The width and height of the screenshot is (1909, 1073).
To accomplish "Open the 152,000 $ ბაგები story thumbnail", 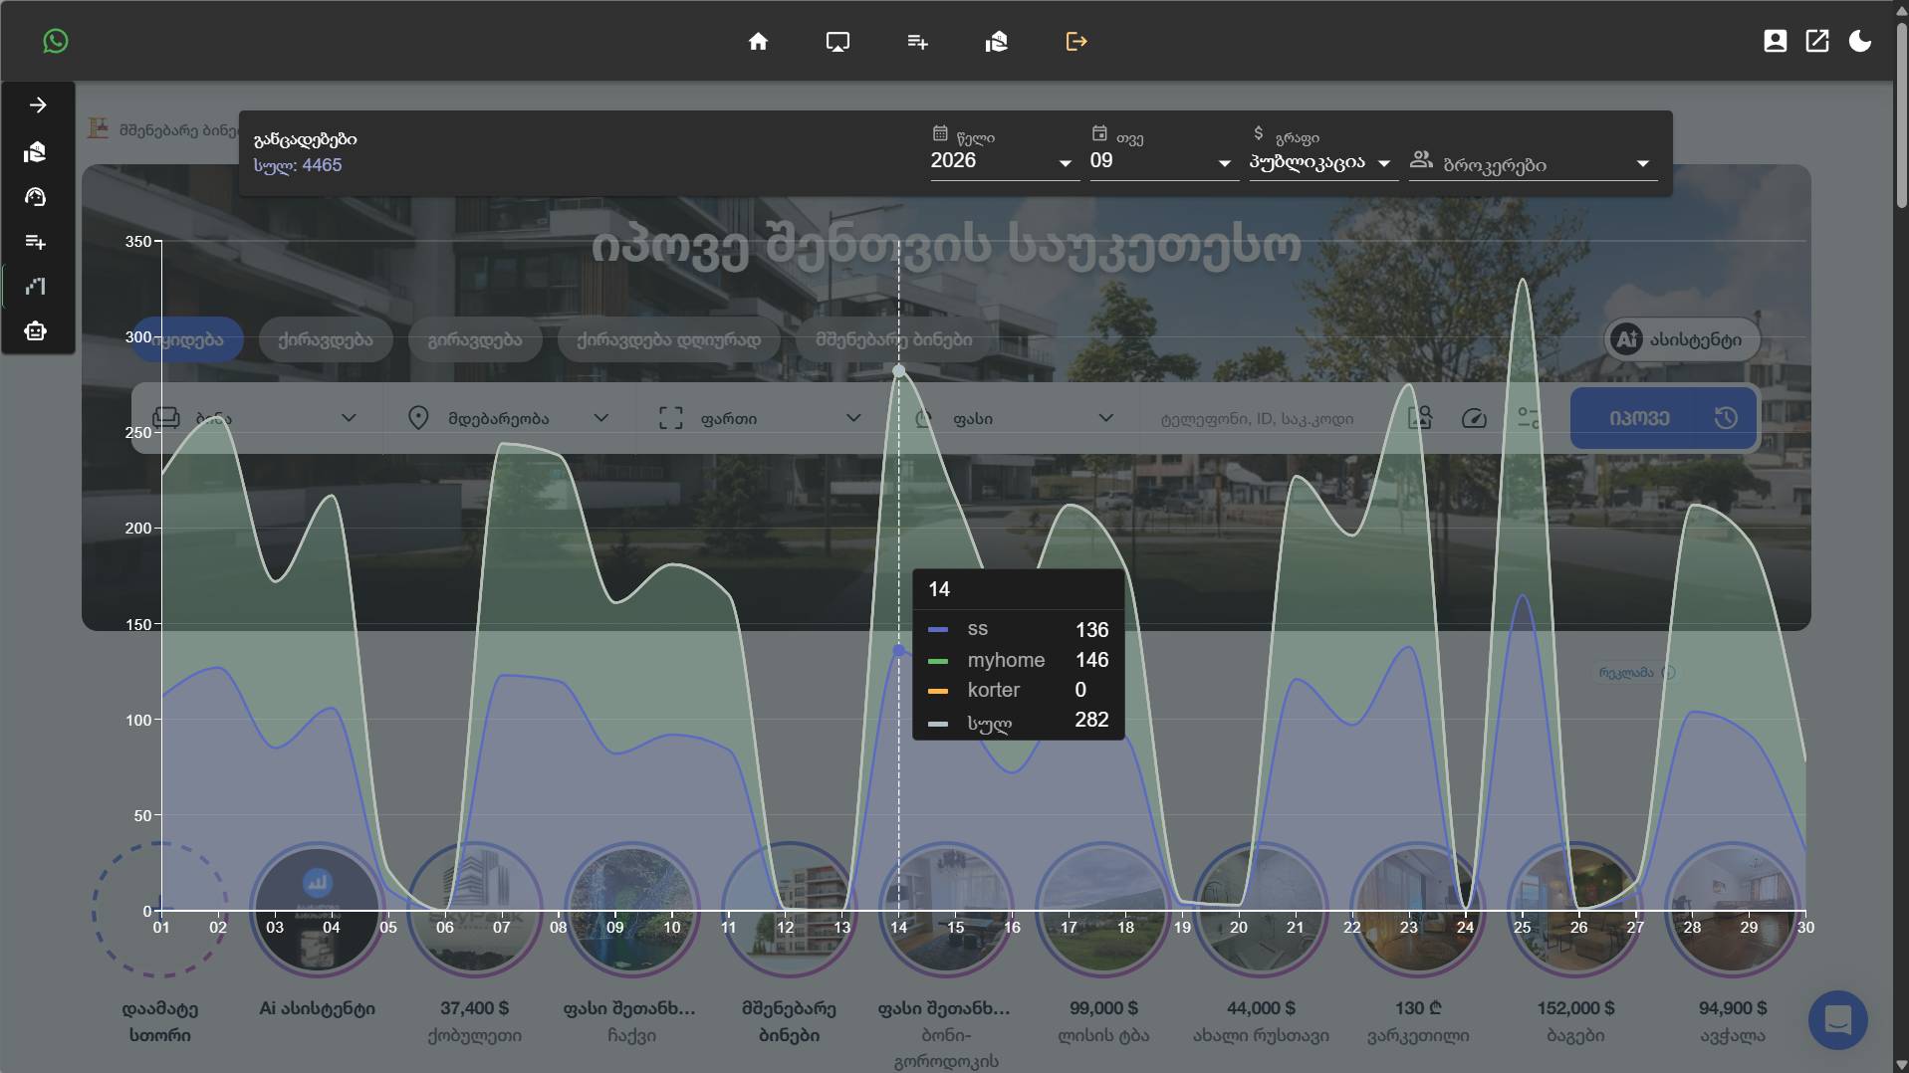I will [1575, 910].
